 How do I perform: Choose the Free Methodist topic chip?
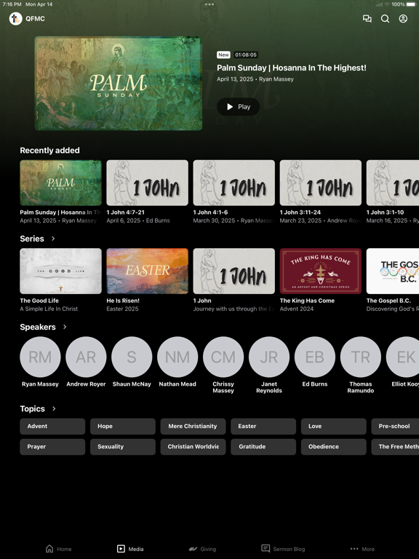(395, 447)
